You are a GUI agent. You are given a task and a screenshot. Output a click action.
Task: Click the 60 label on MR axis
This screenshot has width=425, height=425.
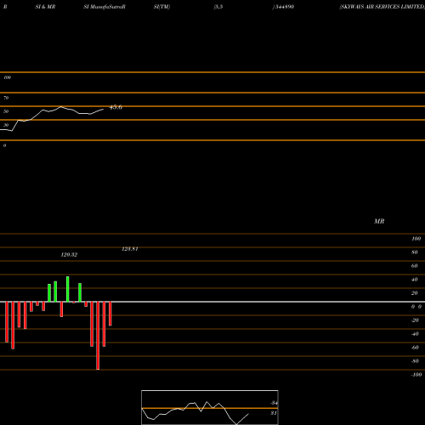coord(414,266)
